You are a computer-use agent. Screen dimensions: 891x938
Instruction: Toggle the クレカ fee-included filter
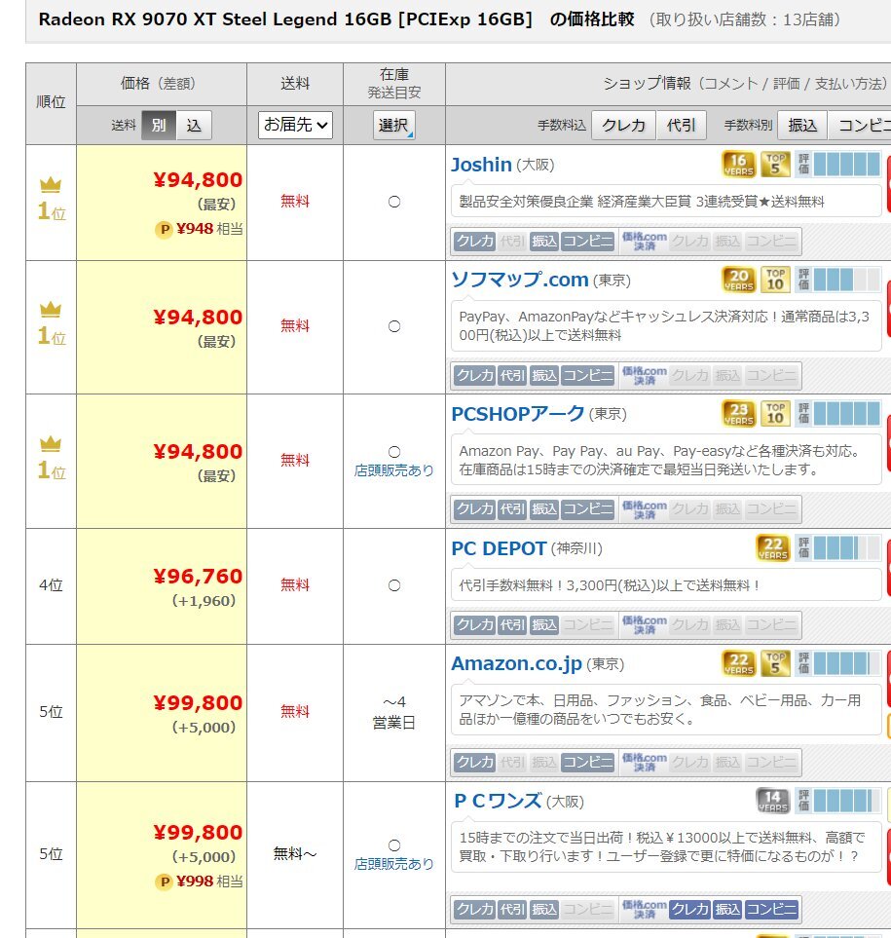(623, 125)
